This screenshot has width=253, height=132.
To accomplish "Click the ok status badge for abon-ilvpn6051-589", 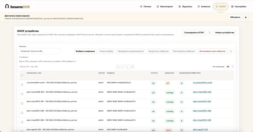I will point(153,121).
